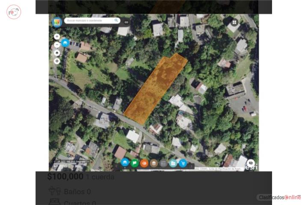Open the teal folder widget
This screenshot has height=205, width=308.
coord(173,163)
